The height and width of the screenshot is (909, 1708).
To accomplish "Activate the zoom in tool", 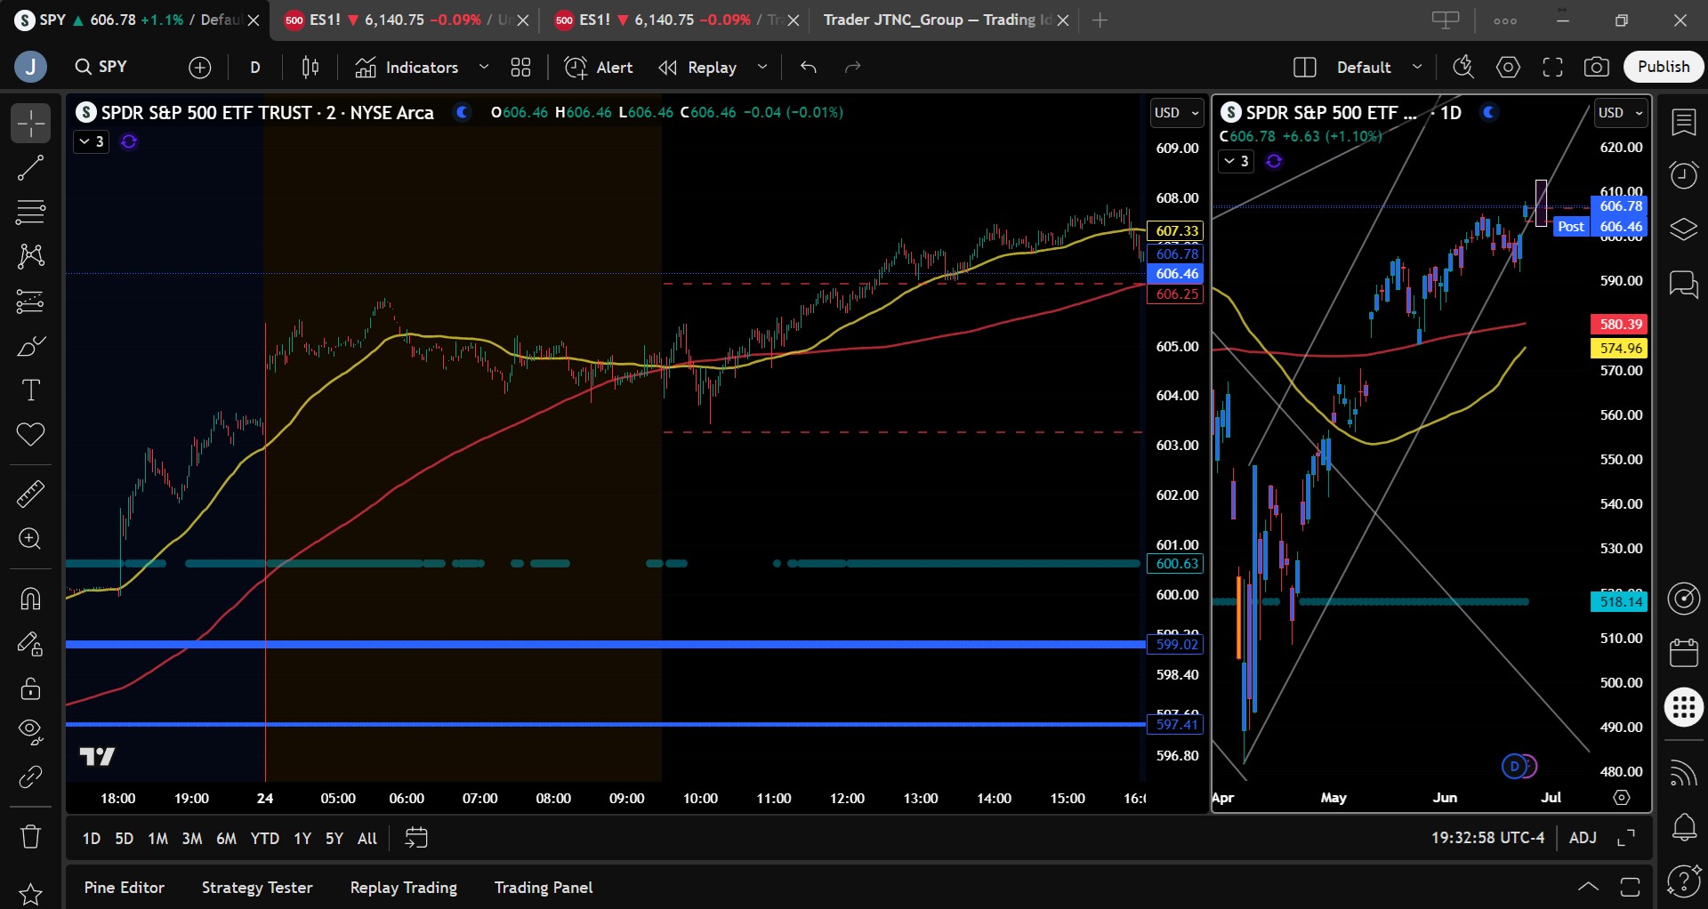I will click(30, 539).
